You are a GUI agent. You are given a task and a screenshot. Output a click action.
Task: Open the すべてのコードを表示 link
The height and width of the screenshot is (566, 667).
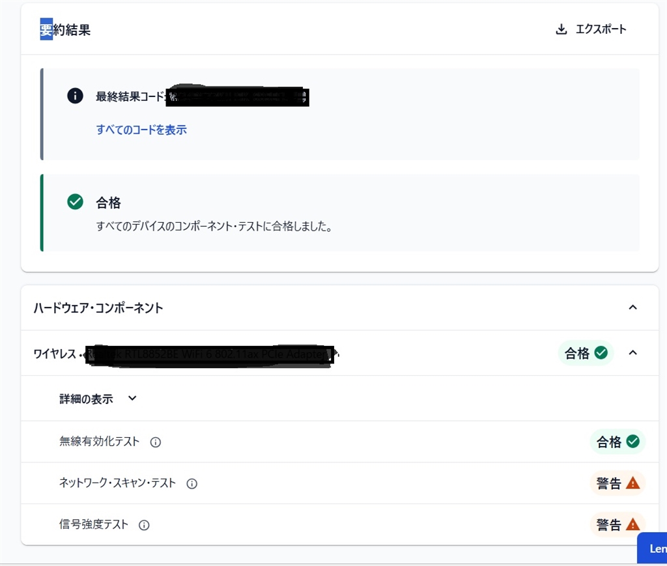coord(141,130)
